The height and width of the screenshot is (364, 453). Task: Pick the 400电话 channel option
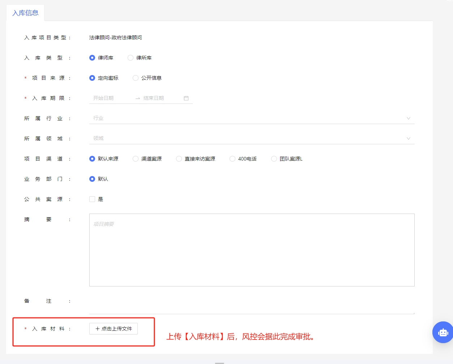click(x=232, y=159)
